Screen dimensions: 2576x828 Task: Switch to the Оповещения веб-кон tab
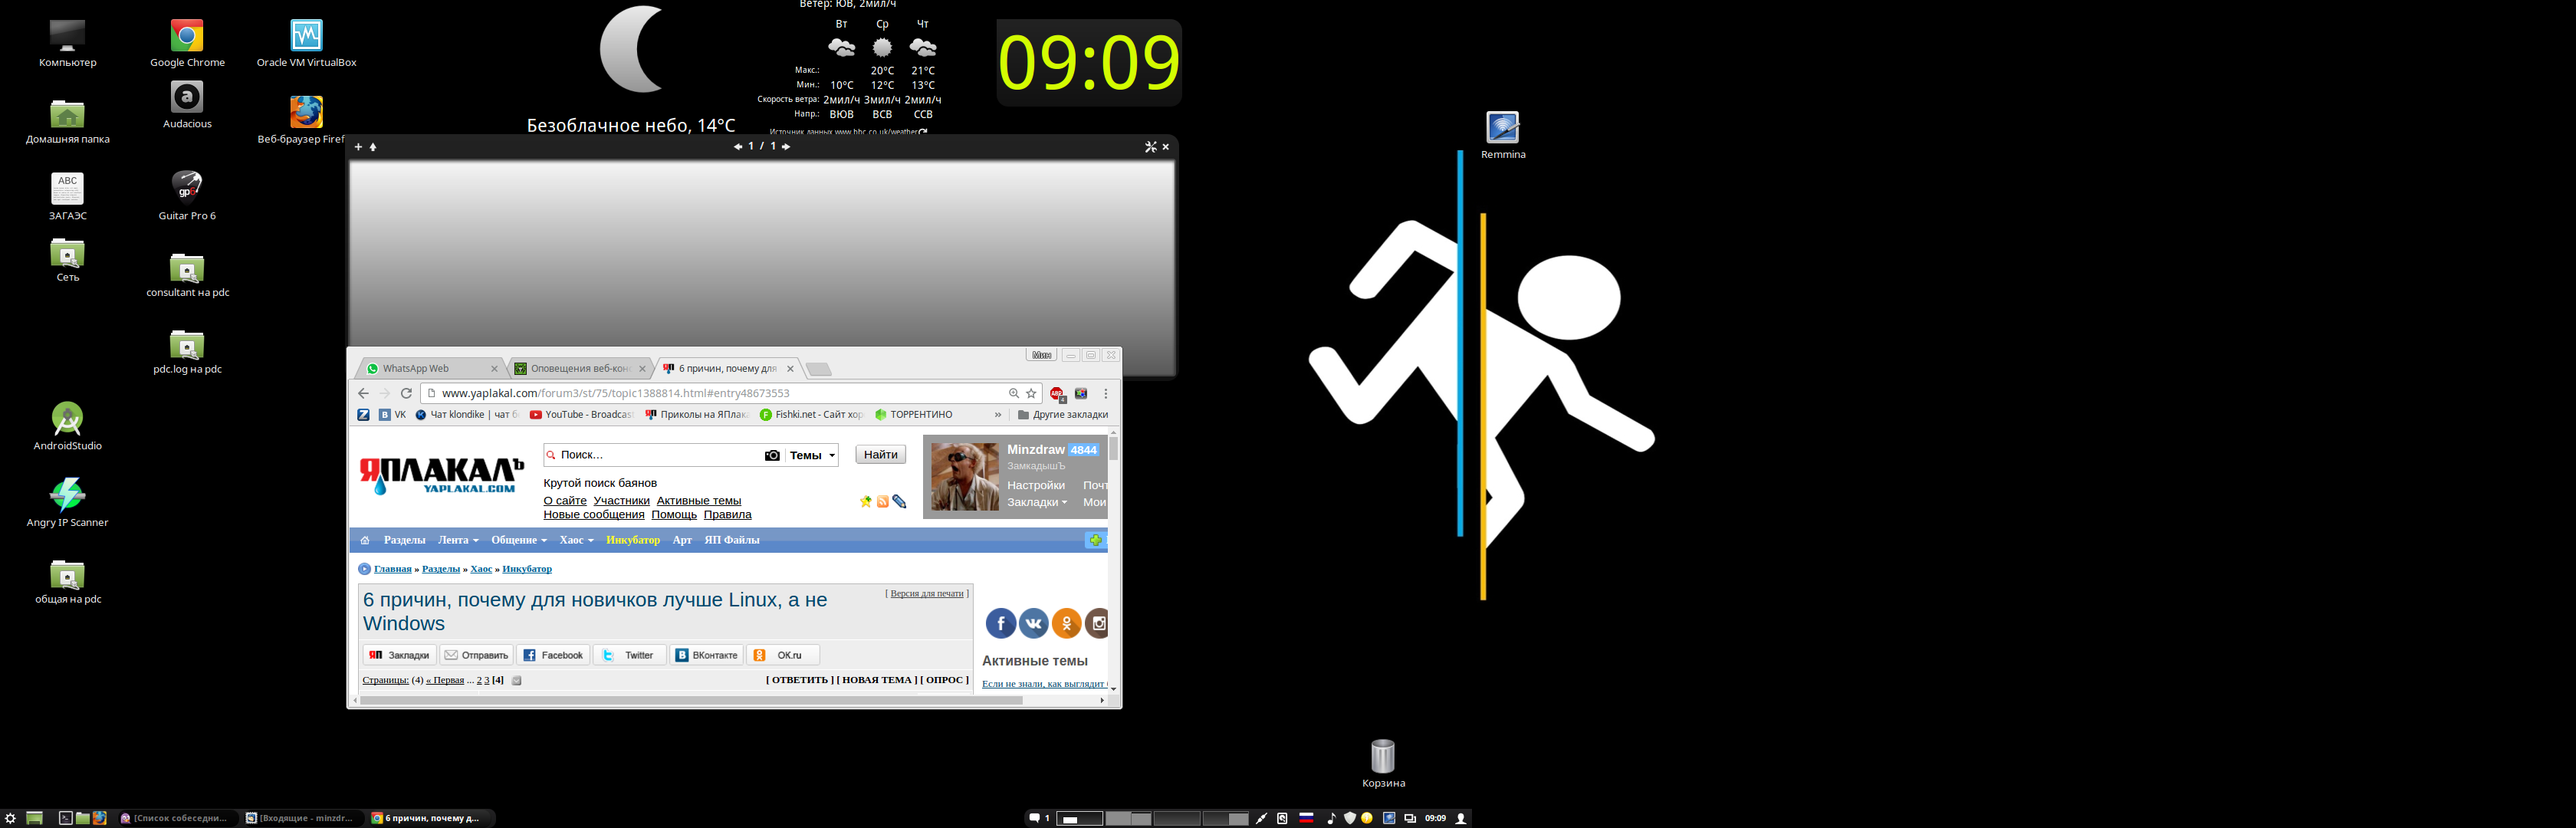pos(580,368)
